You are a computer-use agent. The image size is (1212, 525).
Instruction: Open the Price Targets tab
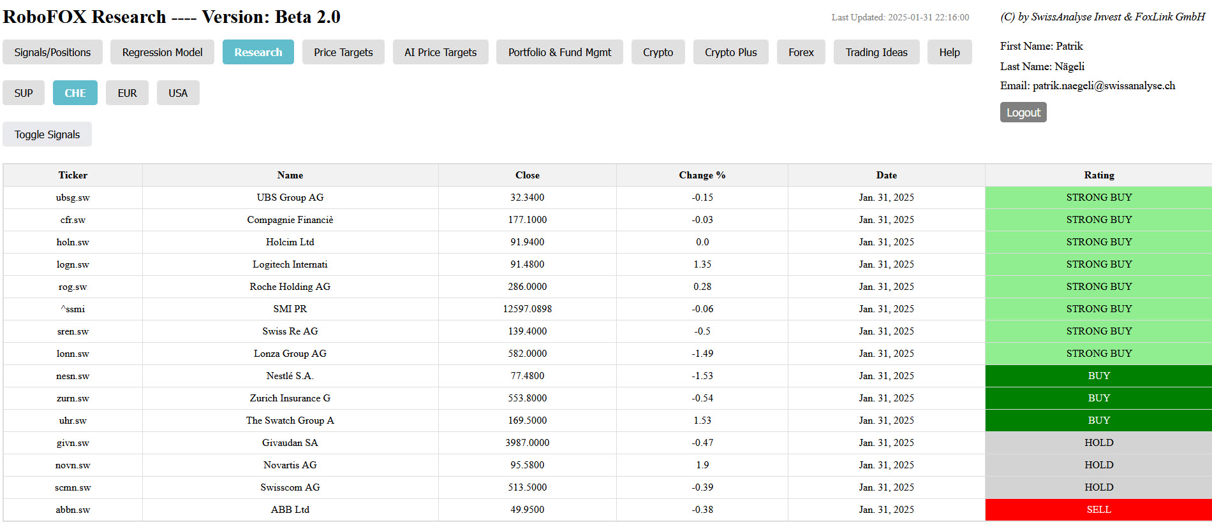click(343, 52)
